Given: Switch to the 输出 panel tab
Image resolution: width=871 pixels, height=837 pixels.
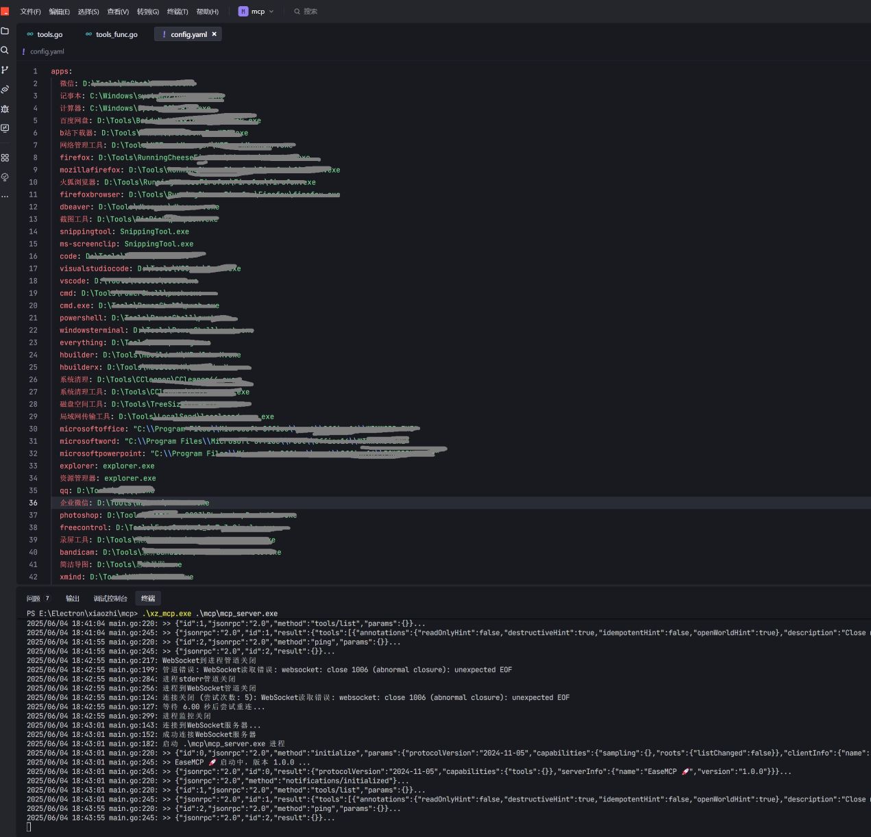Looking at the screenshot, I should (73, 598).
